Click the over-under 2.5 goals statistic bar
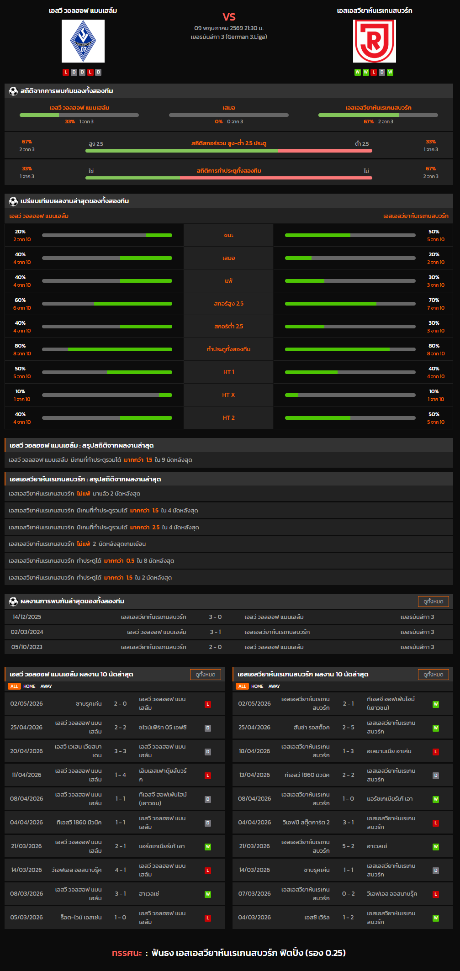This screenshot has height=971, width=460. (229, 150)
